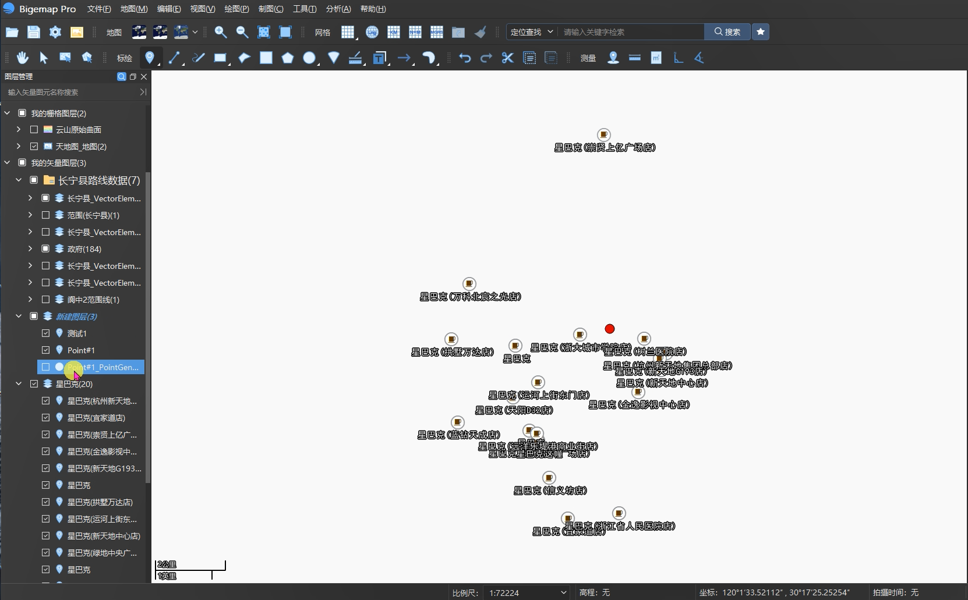Click the KM kilometer grid icon
968x600 pixels.
(394, 32)
